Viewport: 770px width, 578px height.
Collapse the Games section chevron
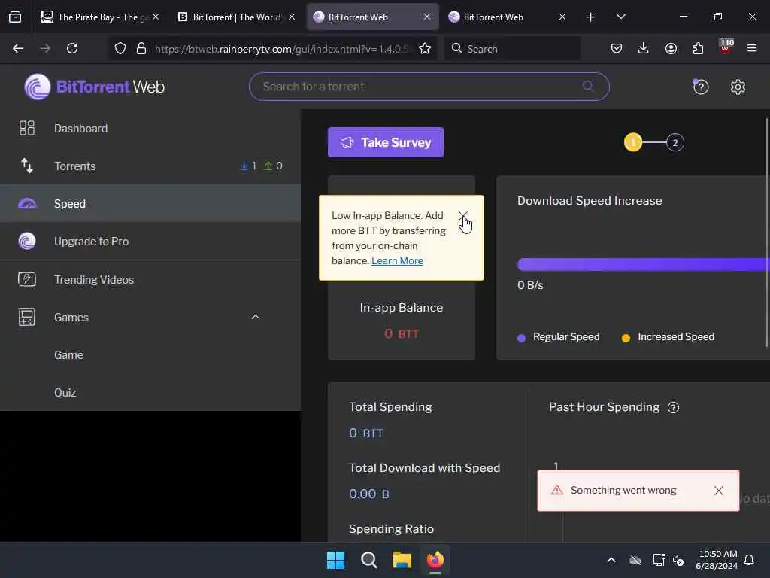[x=256, y=317]
